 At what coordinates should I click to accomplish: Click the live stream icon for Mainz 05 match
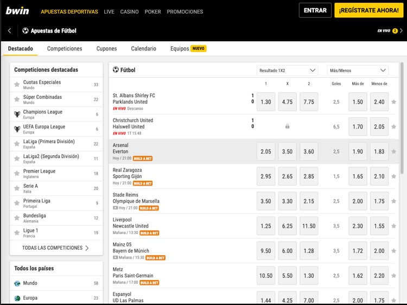(115, 257)
